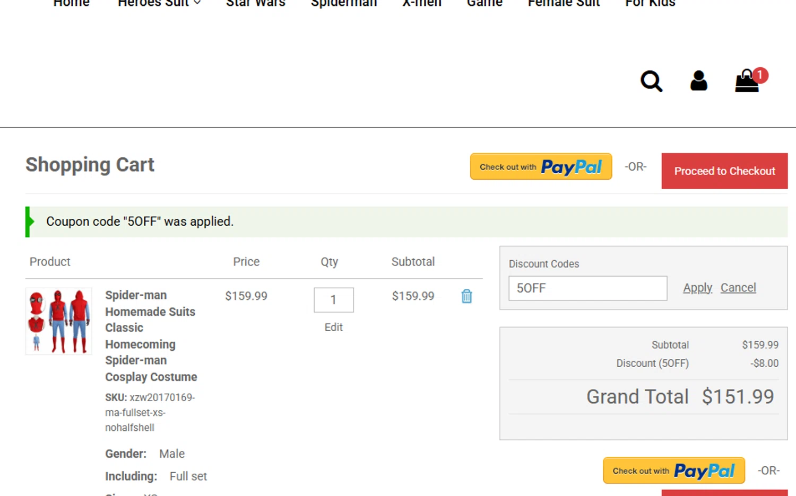796x496 pixels.
Task: Open the X-men menu item
Action: click(x=422, y=3)
